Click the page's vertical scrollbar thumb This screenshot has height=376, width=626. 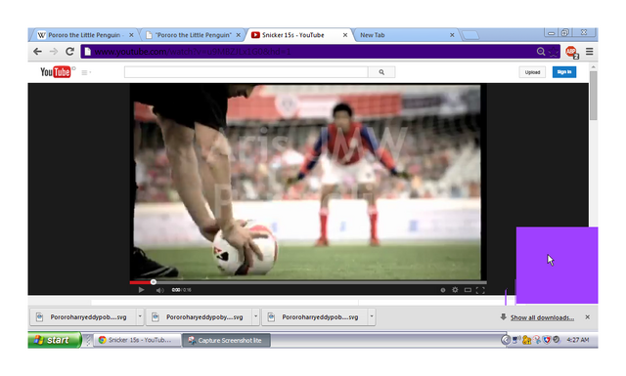[594, 96]
